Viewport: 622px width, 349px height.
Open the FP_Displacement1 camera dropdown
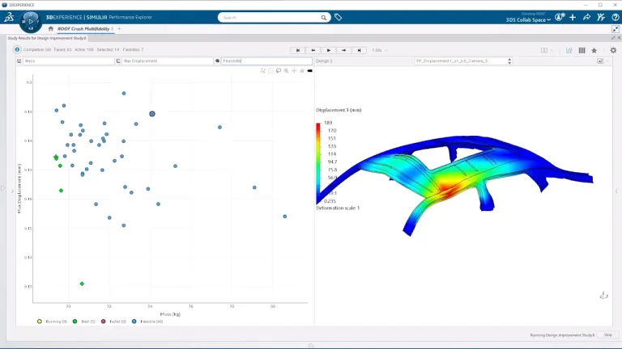[x=463, y=61]
